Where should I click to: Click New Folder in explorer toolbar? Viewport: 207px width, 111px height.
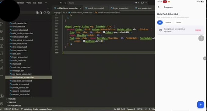pyautogui.click(x=41, y=12)
